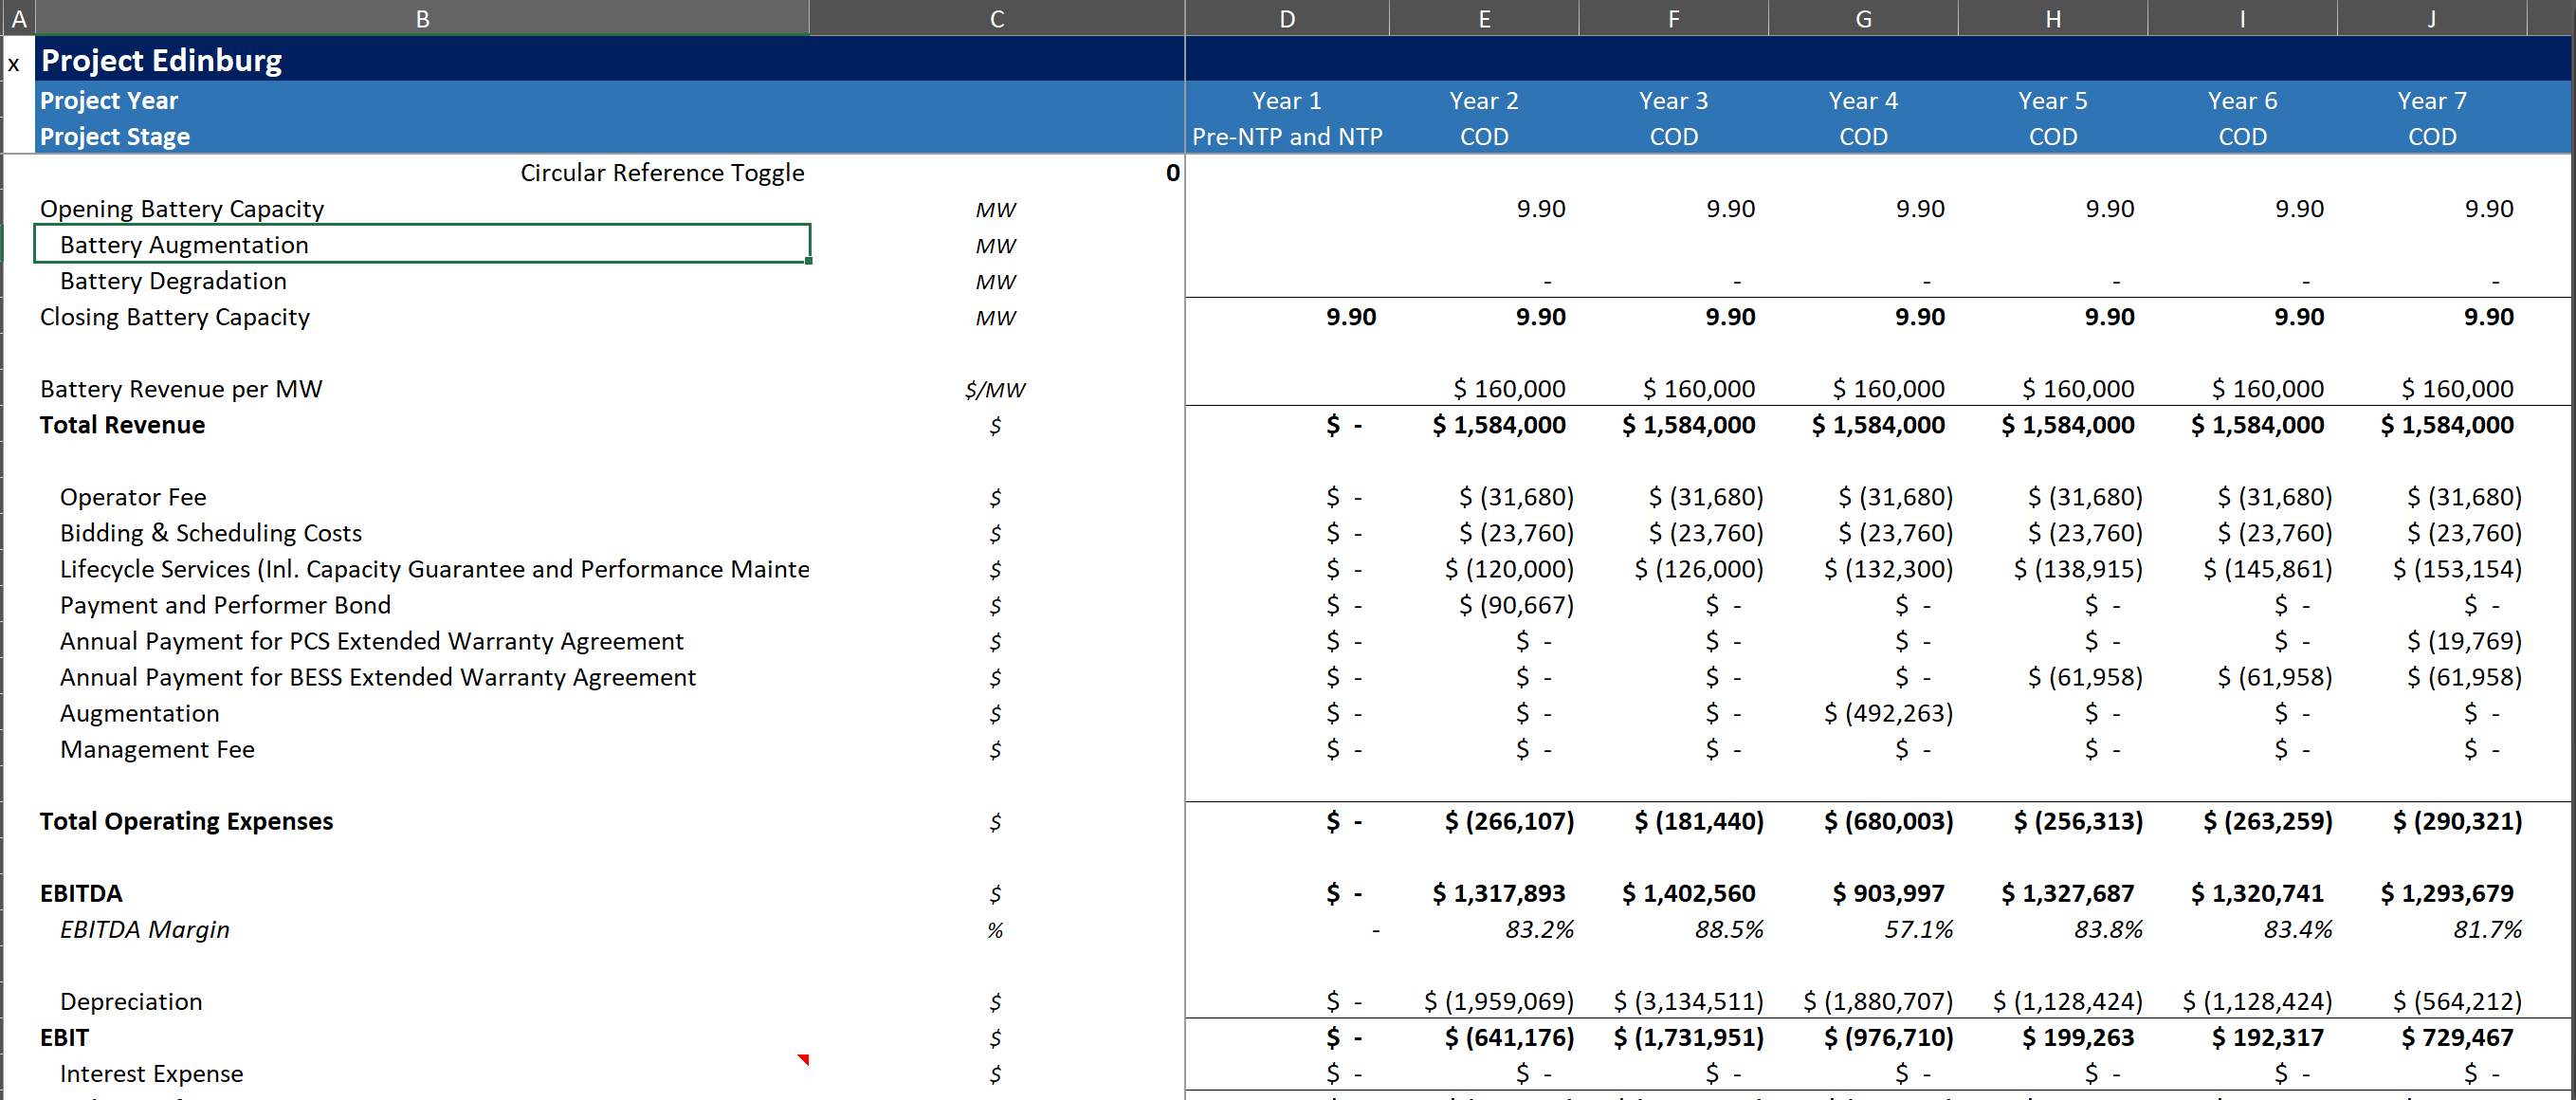2576x1100 pixels.
Task: Click column D header
Action: point(1286,18)
